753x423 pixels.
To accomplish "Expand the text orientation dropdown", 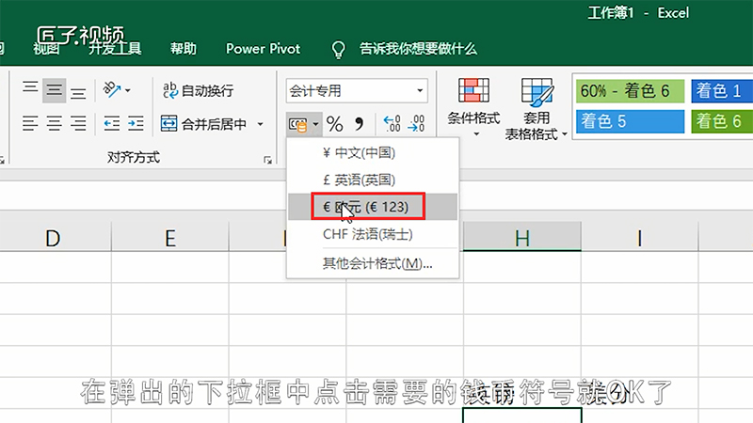I will (128, 91).
